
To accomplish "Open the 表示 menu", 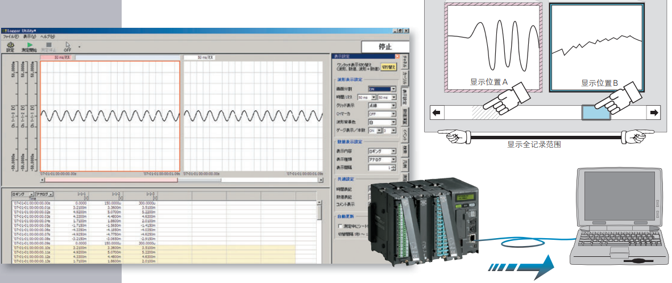I will click(29, 37).
